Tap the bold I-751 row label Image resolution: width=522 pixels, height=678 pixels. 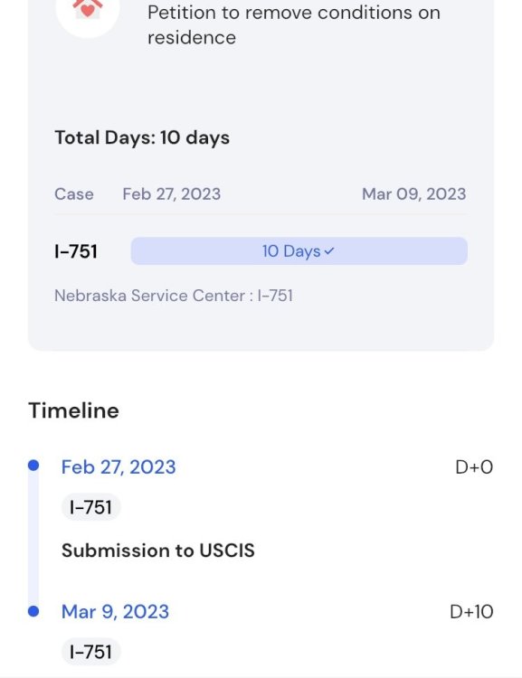click(76, 251)
